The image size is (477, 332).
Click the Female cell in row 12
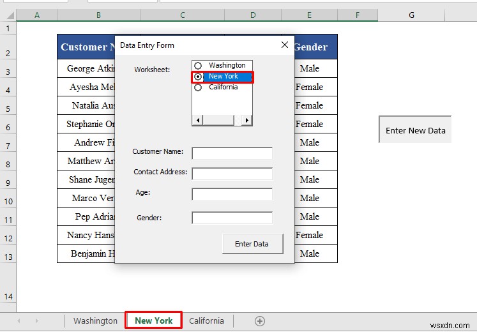[x=316, y=235]
